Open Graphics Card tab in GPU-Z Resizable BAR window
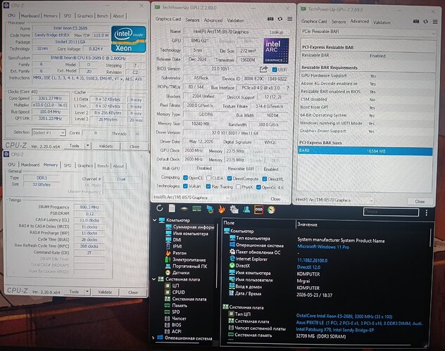Viewport: 445px width, 351px height. pyautogui.click(x=314, y=21)
